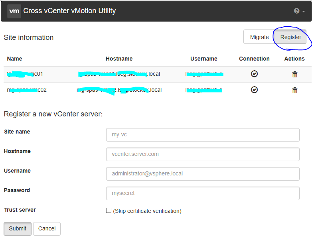The height and width of the screenshot is (238, 312).
Task: Select the Password input field
Action: 203,193
